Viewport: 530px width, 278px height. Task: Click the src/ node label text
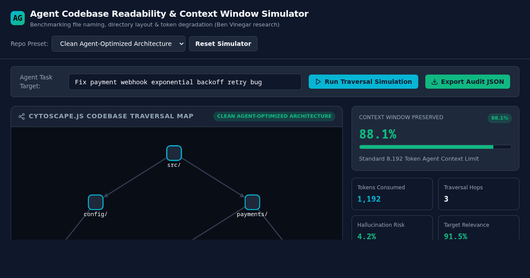pos(174,165)
